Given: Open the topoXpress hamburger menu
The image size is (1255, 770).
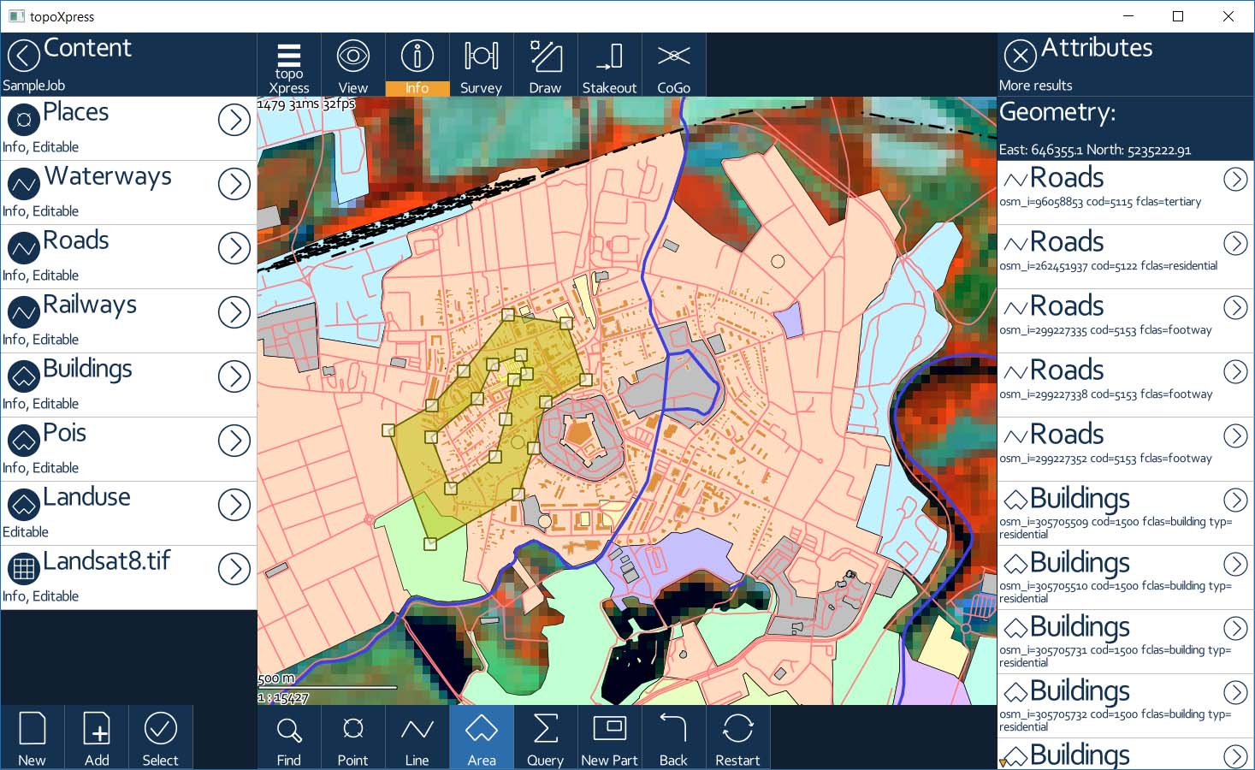Looking at the screenshot, I should tap(288, 65).
